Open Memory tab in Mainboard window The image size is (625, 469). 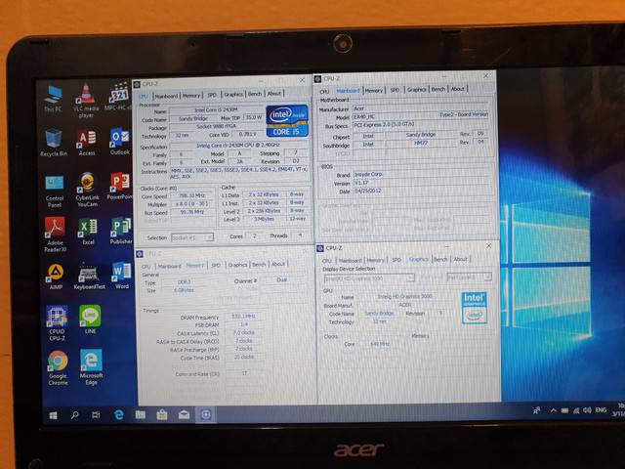(x=374, y=91)
